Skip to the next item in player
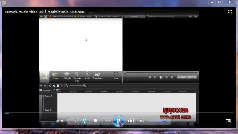238x134 pixels. (131, 121)
